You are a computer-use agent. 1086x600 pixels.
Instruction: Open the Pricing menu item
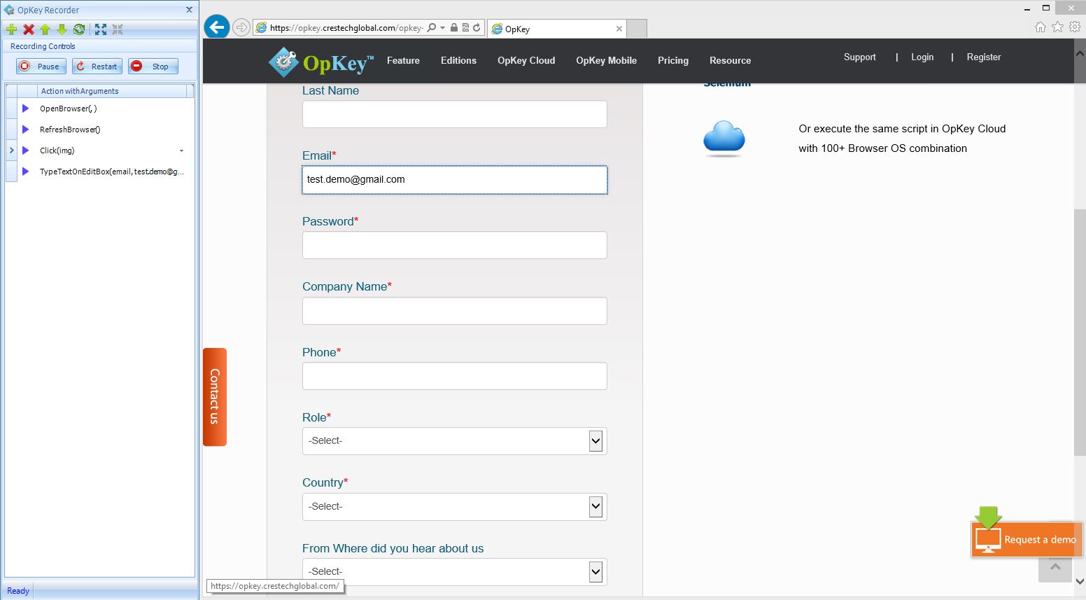673,60
